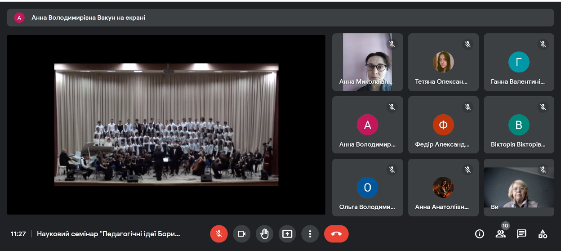Click profile photo of Анна Анатоліївн
This screenshot has height=251, width=561.
click(x=443, y=188)
